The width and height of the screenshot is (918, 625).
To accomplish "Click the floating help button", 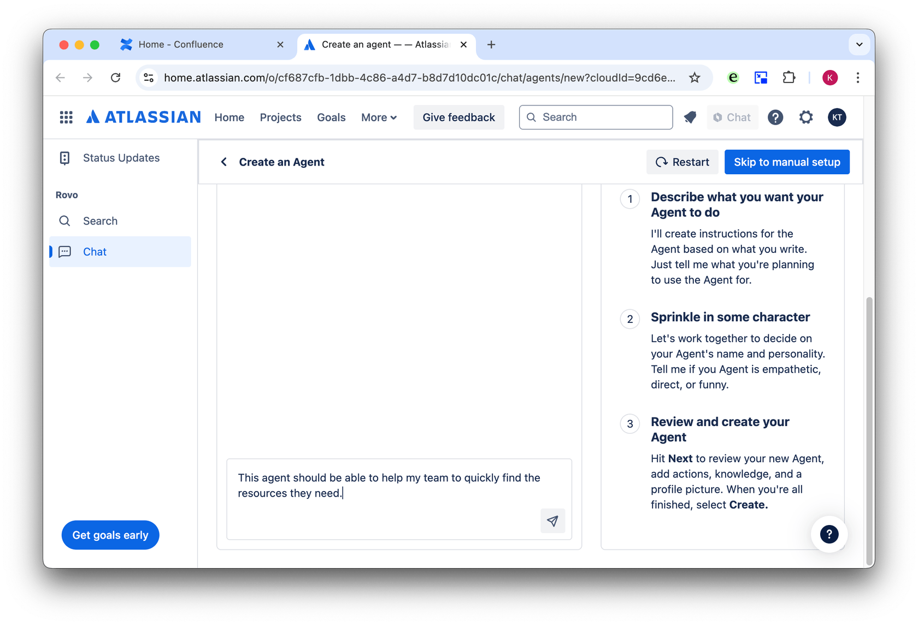I will (829, 534).
